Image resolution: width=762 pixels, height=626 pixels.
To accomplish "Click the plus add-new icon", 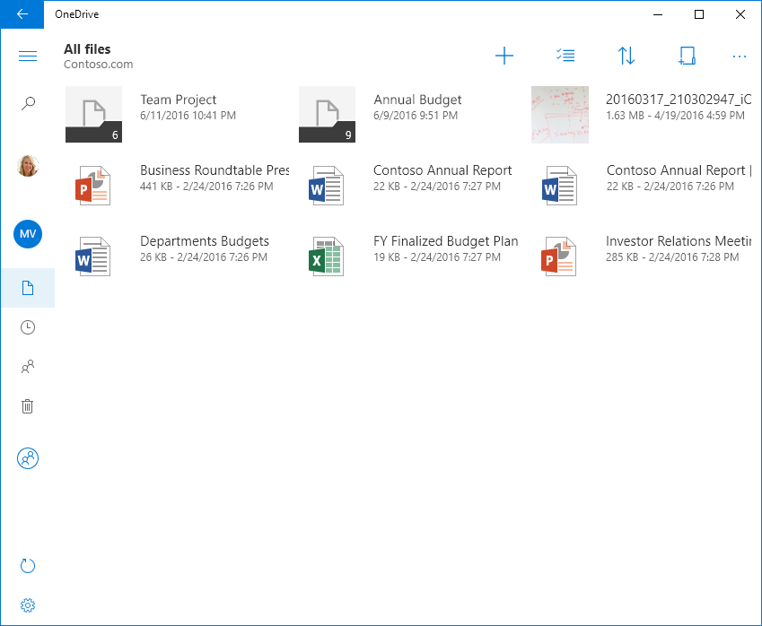I will (x=504, y=57).
